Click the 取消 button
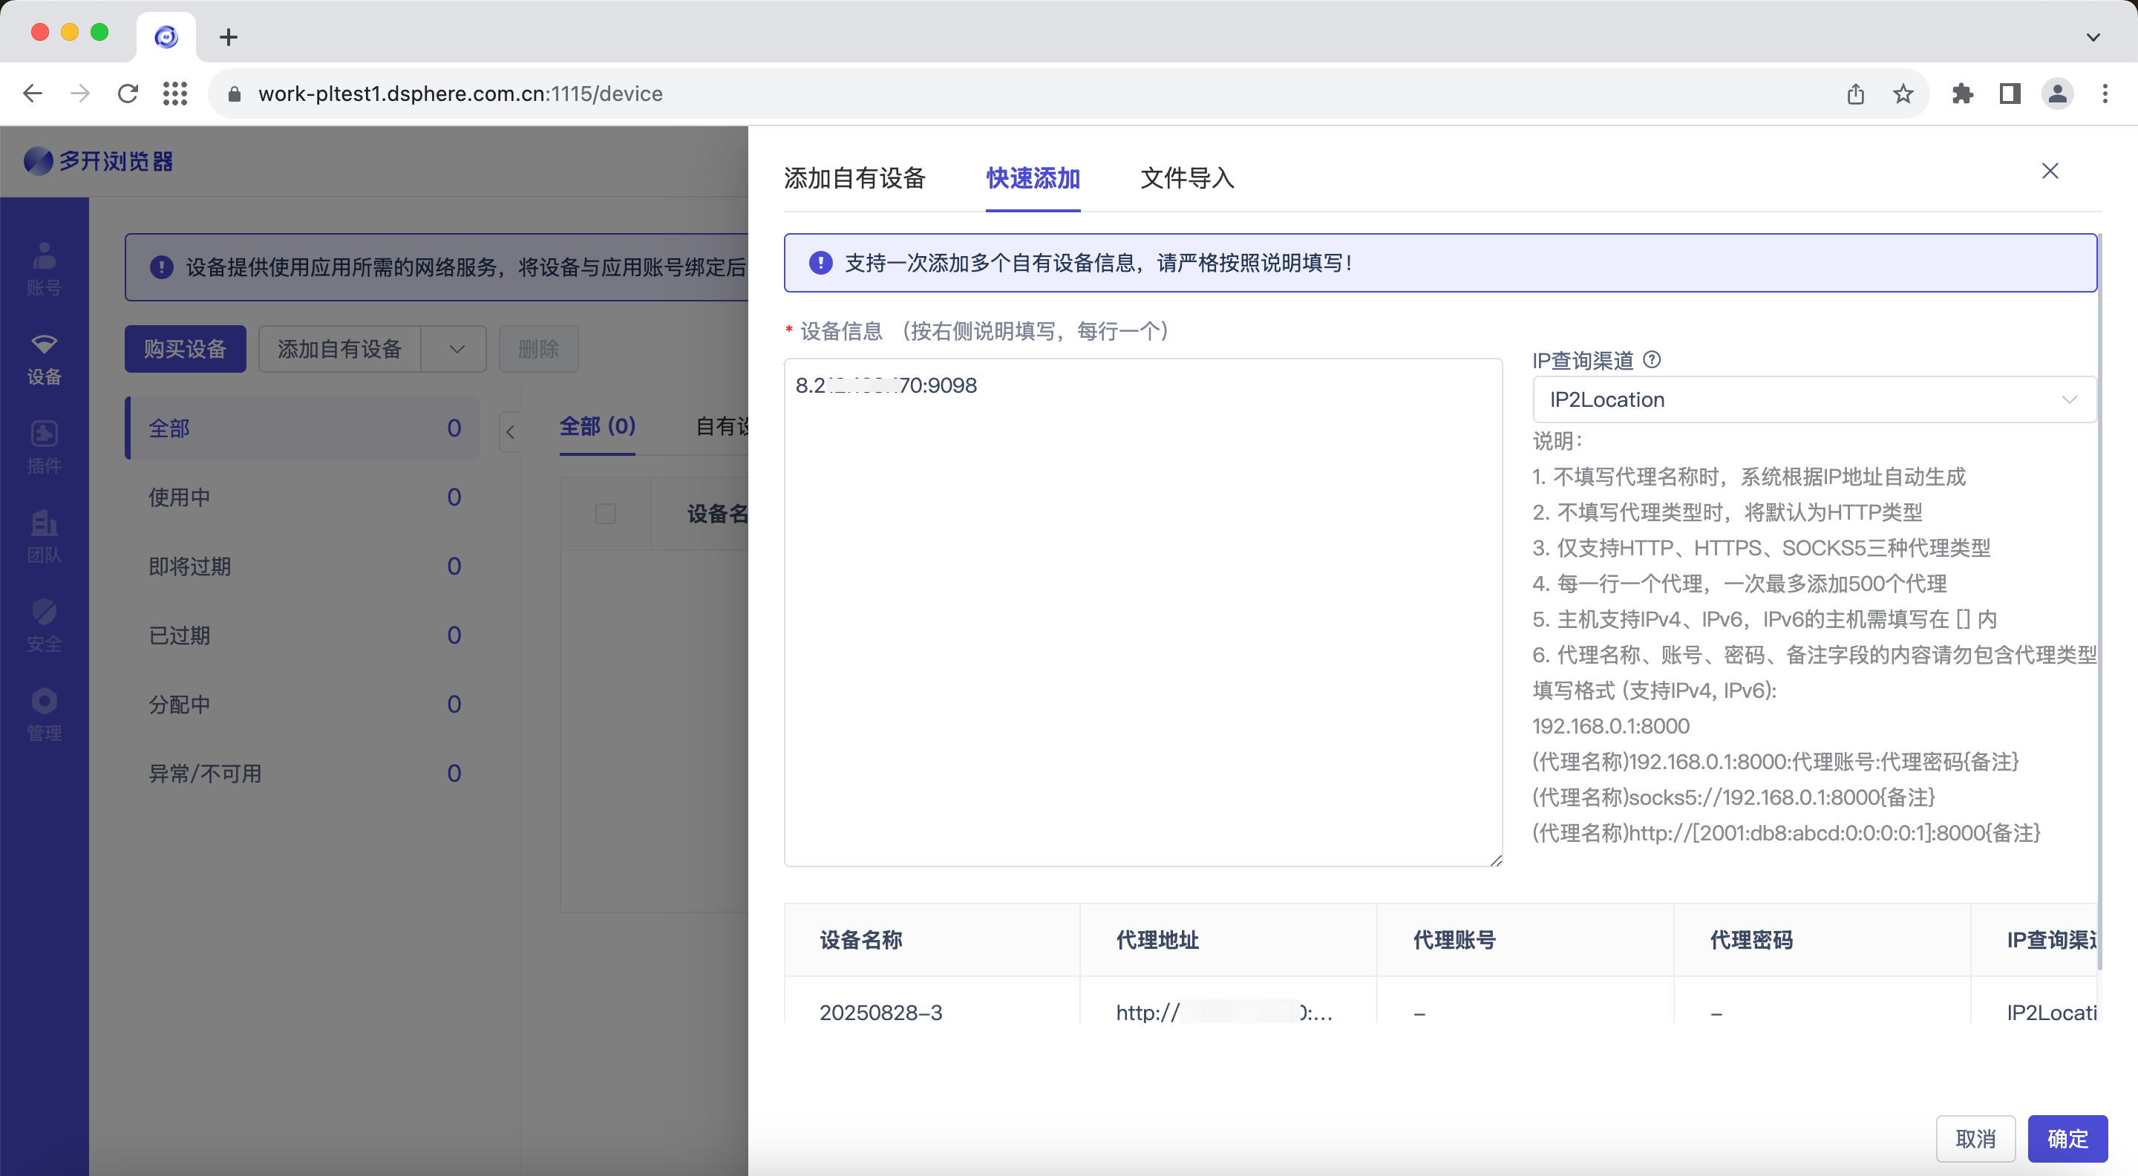 (x=1975, y=1139)
